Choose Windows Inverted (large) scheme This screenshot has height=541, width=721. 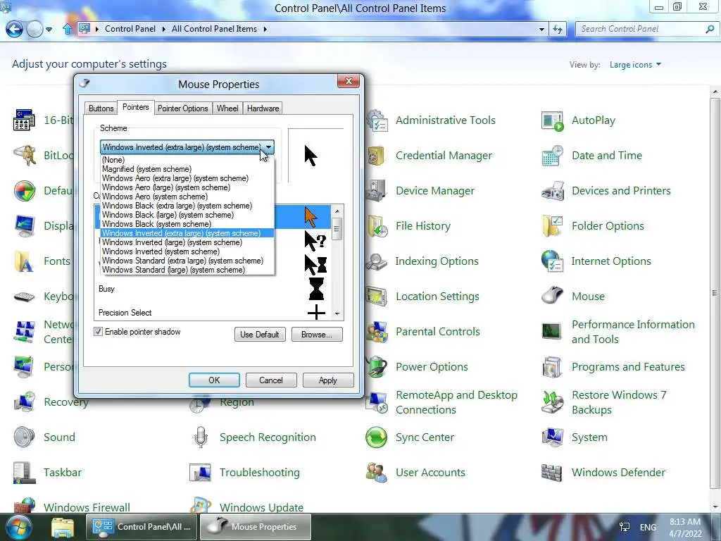(x=187, y=242)
